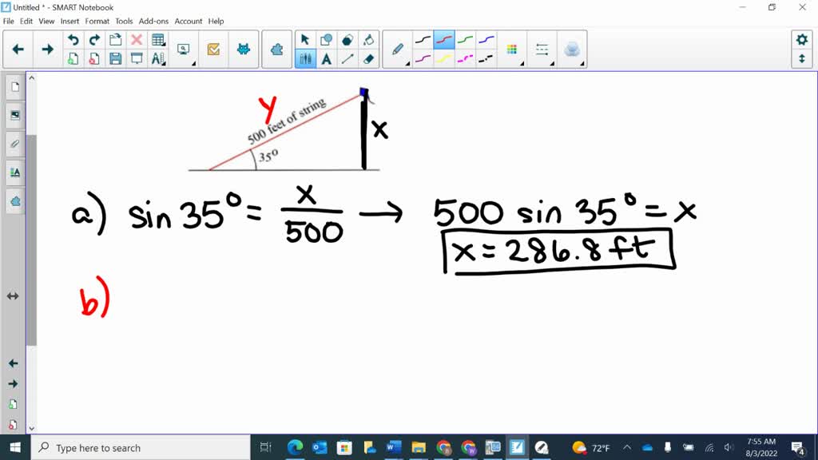Open the Tools menu
This screenshot has height=460, width=818.
pos(123,22)
